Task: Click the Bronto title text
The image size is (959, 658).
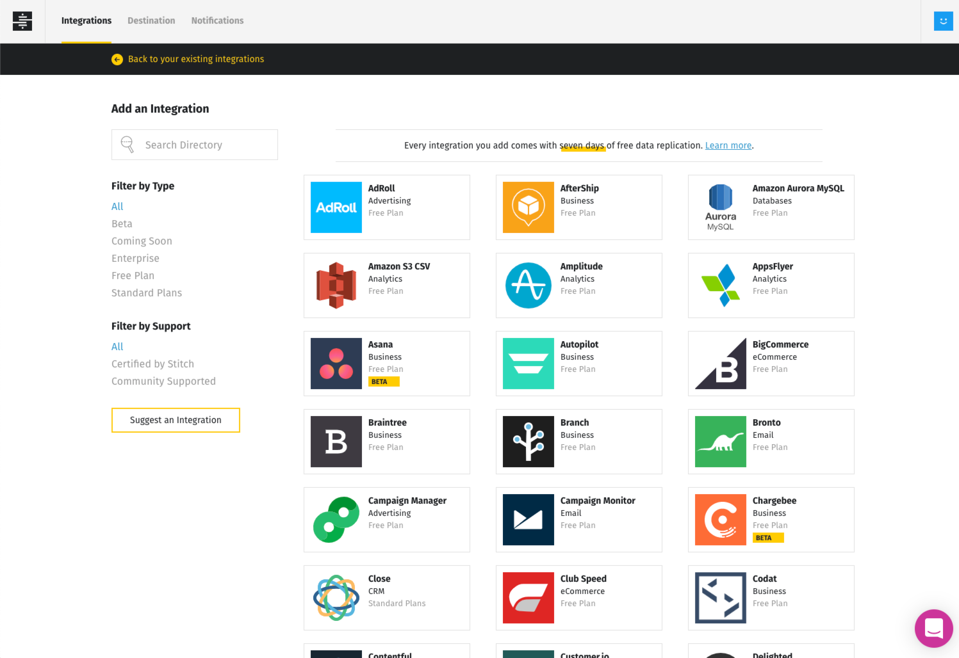Action: point(766,422)
